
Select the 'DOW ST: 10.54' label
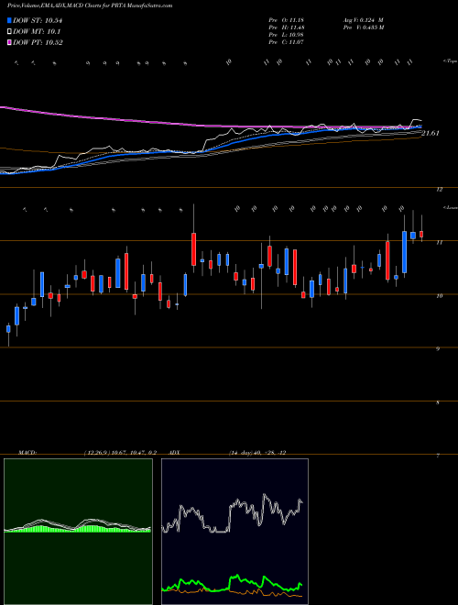coord(38,21)
